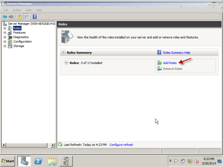This screenshot has width=223, height=167.
Task: Click the Roles Summary Help question icon
Action: click(159, 52)
